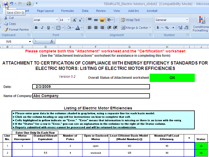Apply the Percent Style number format

(x=167, y=28)
